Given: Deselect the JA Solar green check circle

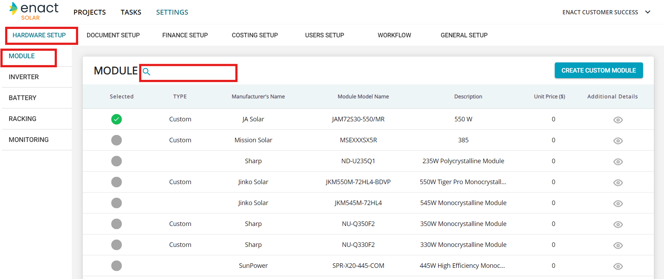Looking at the screenshot, I should pyautogui.click(x=117, y=119).
